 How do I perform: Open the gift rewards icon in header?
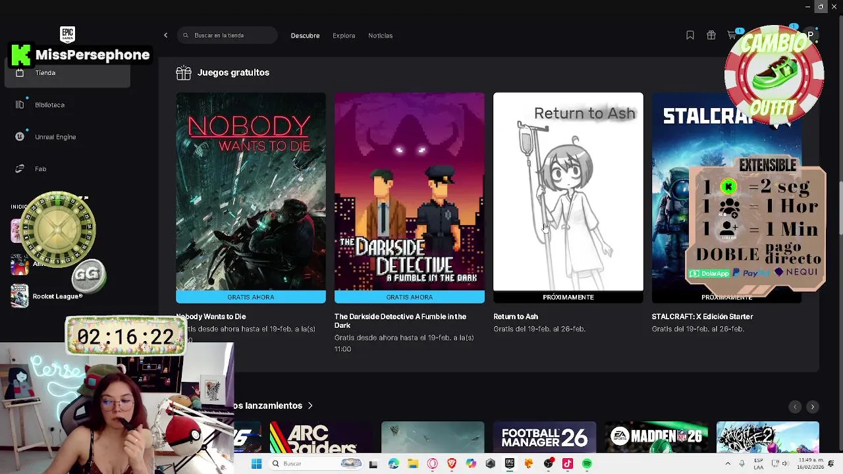711,36
